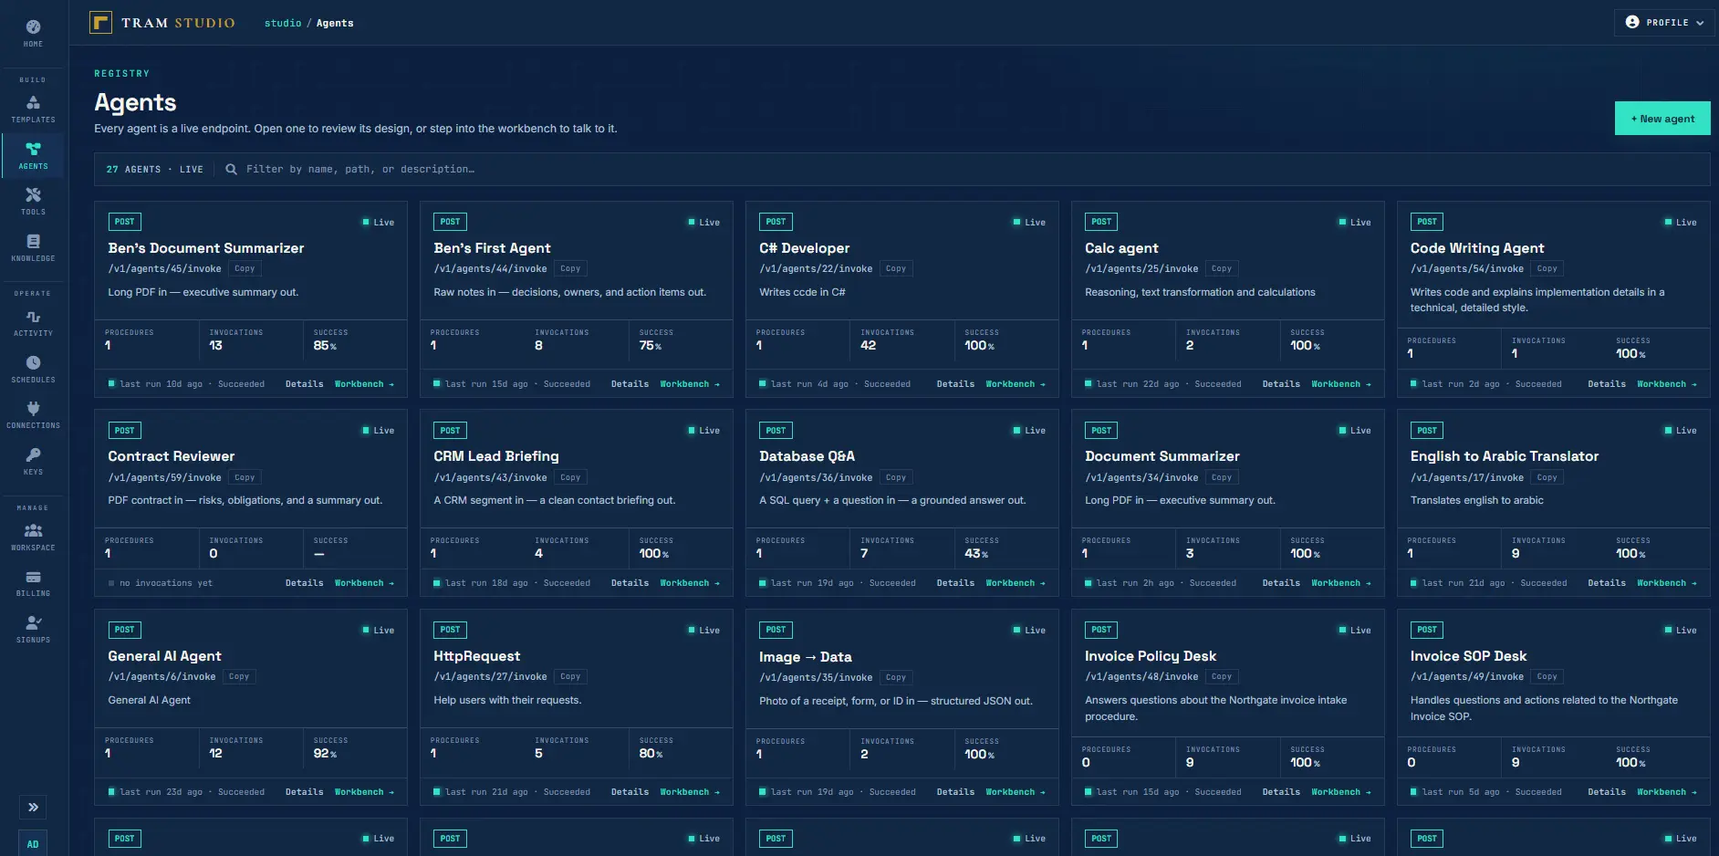Open Workbench for CRM Lead Briefing

(690, 583)
